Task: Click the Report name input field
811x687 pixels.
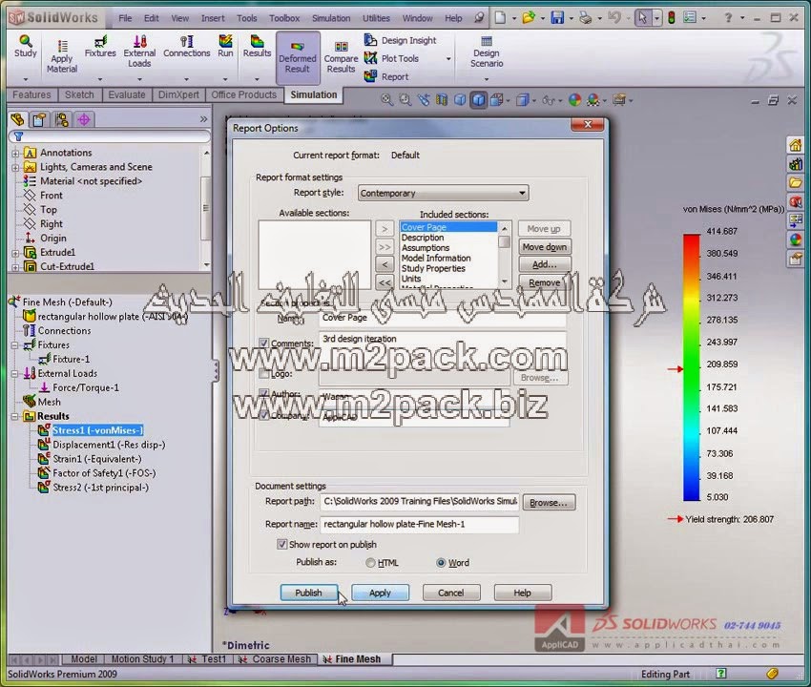Action: point(420,524)
